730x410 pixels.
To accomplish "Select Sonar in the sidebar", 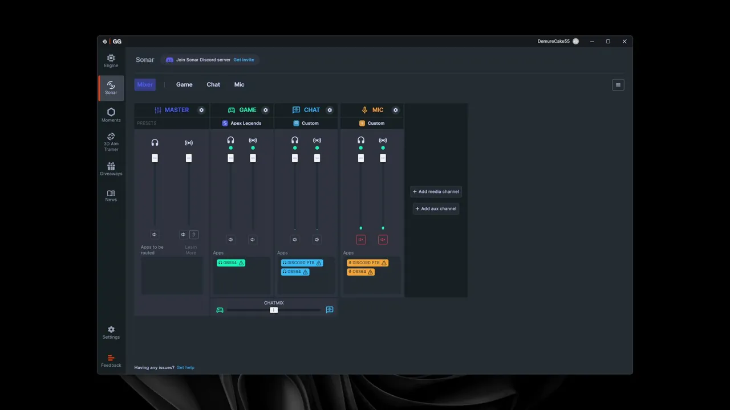I will tap(111, 88).
